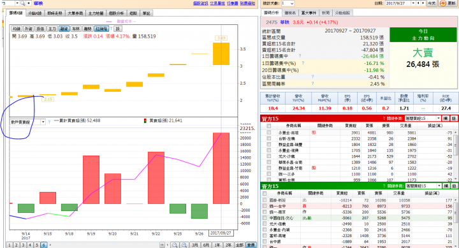Switch to the 主力地圖 tab
459x248 pixels.
tap(96, 13)
